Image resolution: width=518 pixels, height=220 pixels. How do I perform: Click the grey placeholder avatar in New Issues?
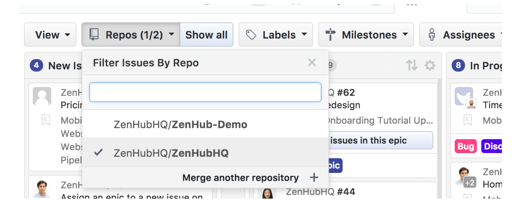(42, 96)
